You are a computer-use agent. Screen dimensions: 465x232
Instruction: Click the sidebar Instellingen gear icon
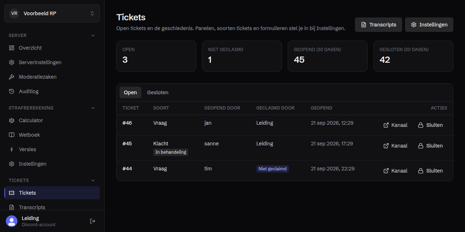click(x=12, y=164)
